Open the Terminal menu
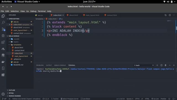Image resolution: width=177 pixels, height=100 pixels. (42, 11)
